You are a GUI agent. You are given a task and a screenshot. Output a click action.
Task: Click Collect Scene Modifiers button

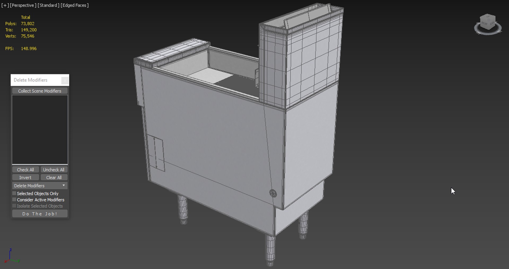[40, 91]
